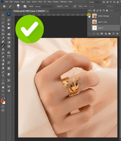The width and height of the screenshot is (121, 141).
Task: Activate the Zoom tool
Action: (x=3, y=91)
